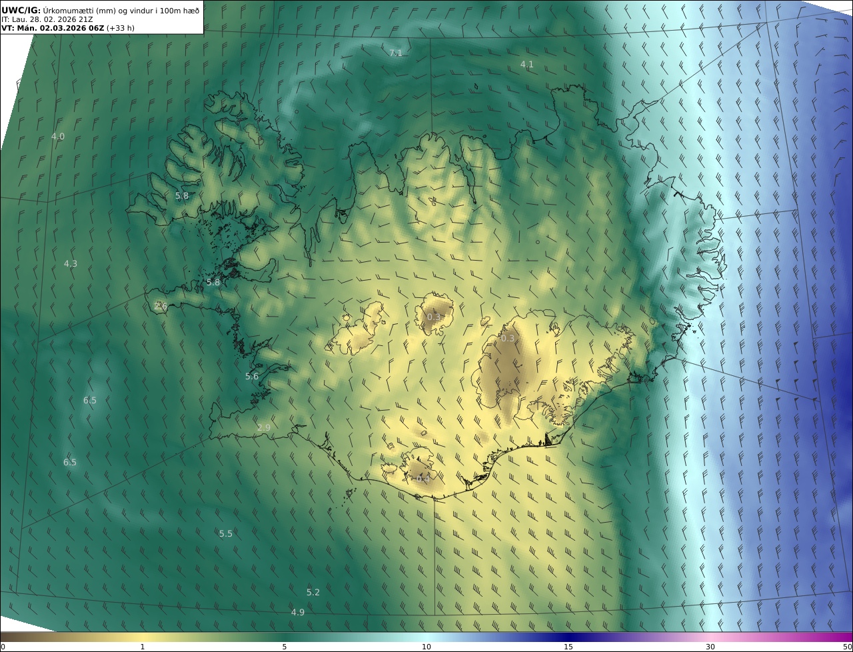Click the 6.5 value directly below the other 6.5
853x652 pixels.
pos(70,462)
